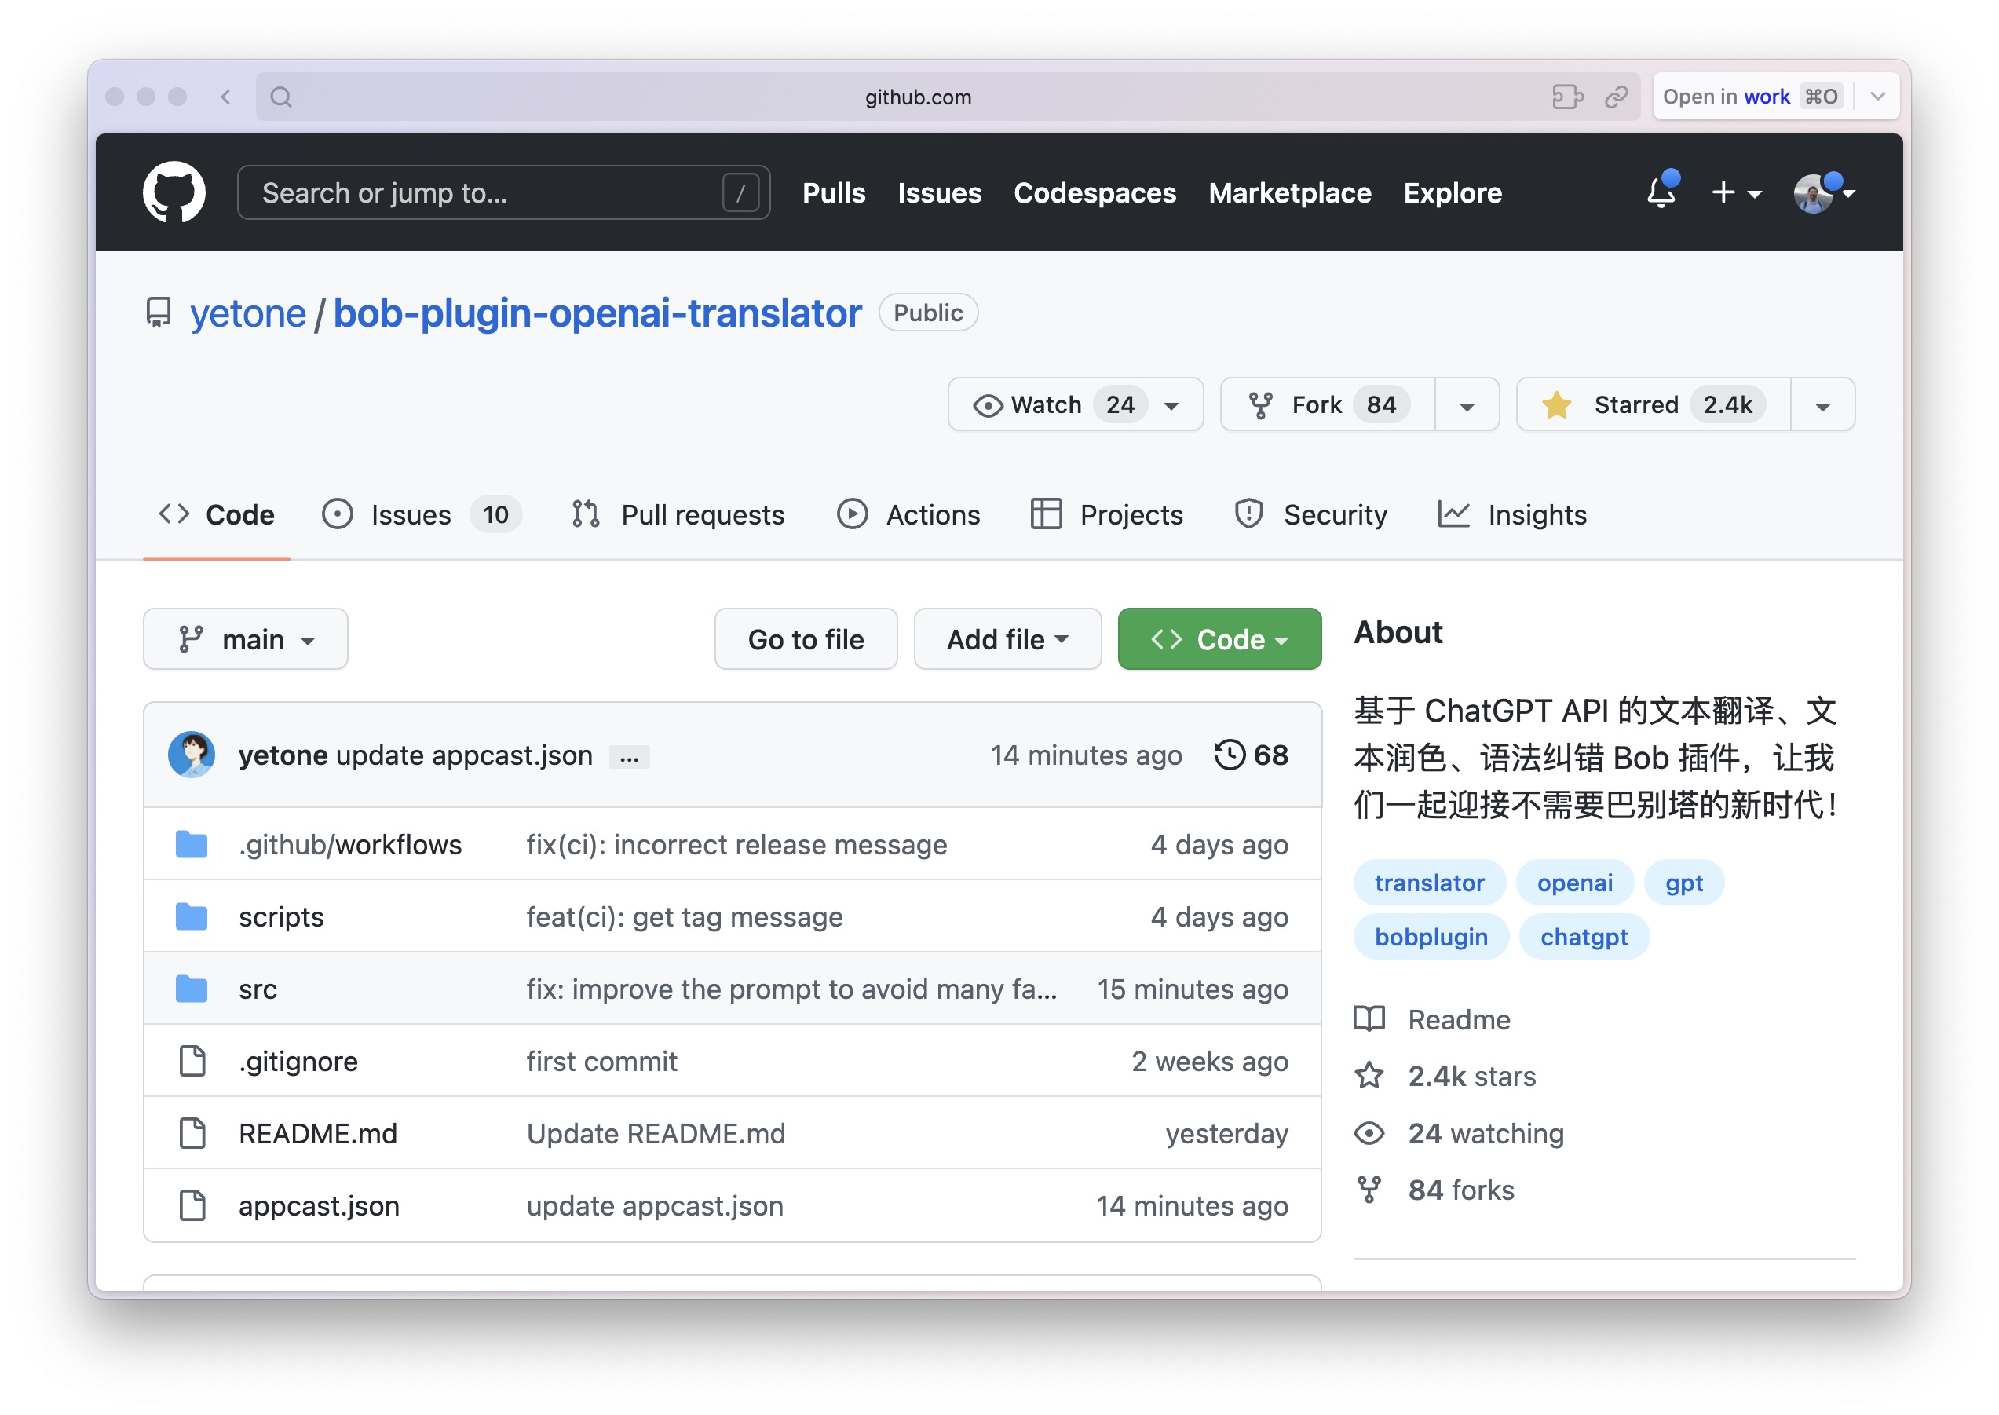Click the GitHub Octocat home logo
Screen dimensions: 1999x1415
coord(174,192)
